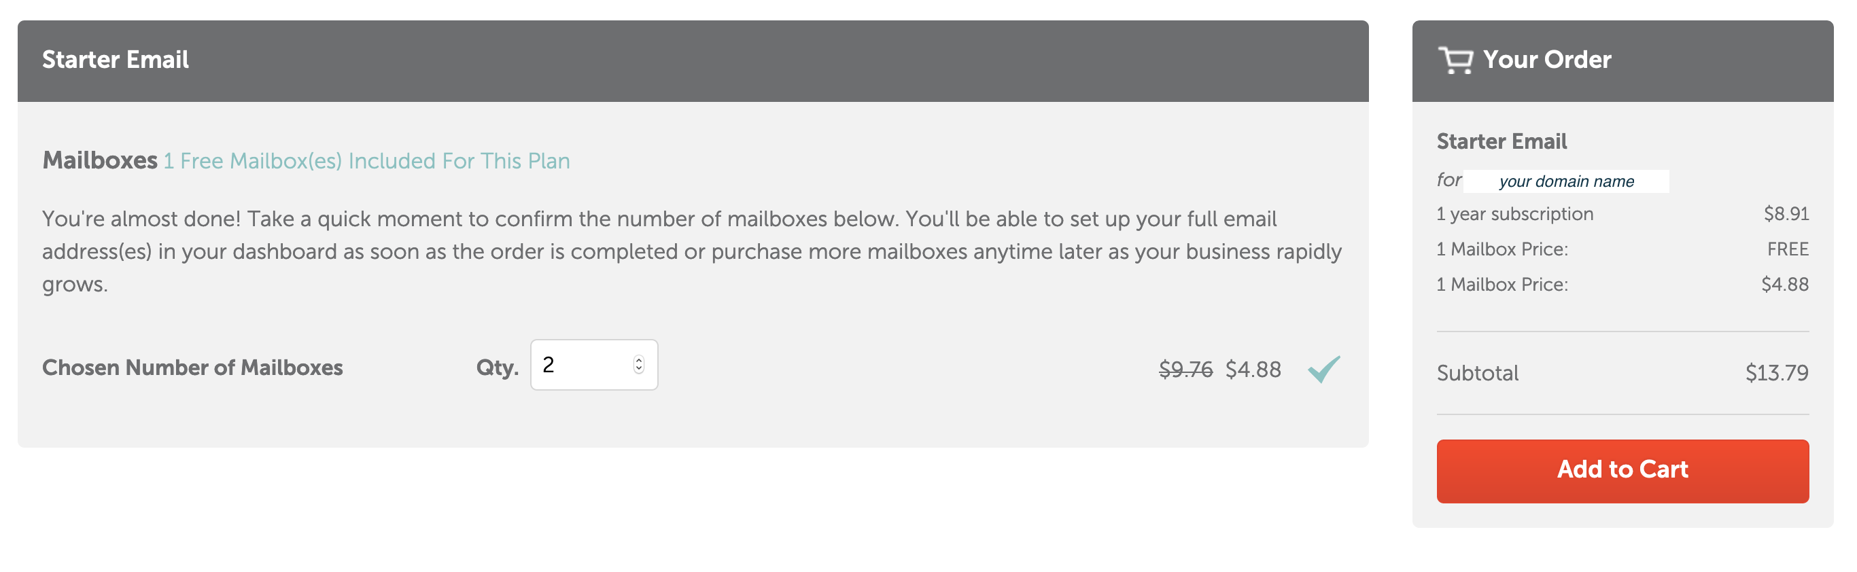1857x572 pixels.
Task: Click the discounted $4.88 mailbox price
Action: 1253,369
